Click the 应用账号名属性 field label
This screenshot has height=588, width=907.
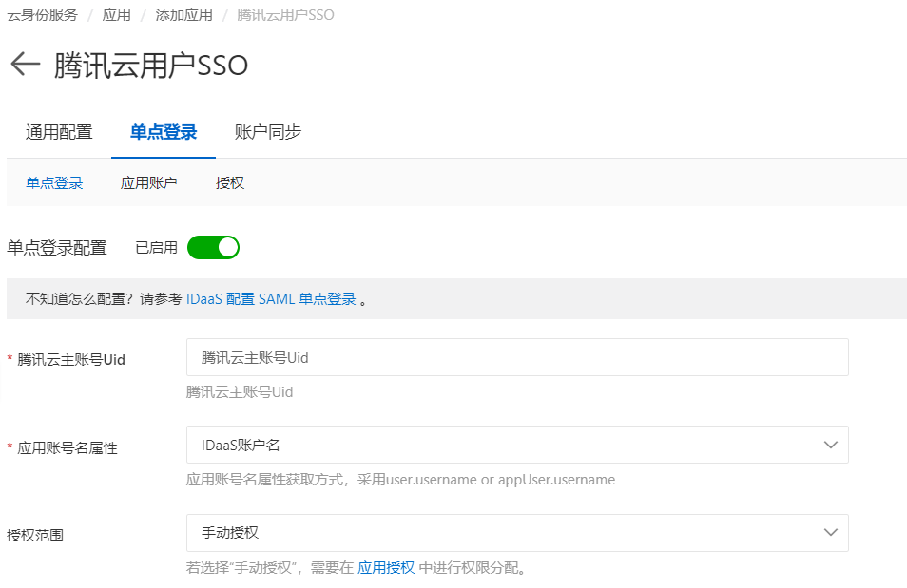pos(68,448)
